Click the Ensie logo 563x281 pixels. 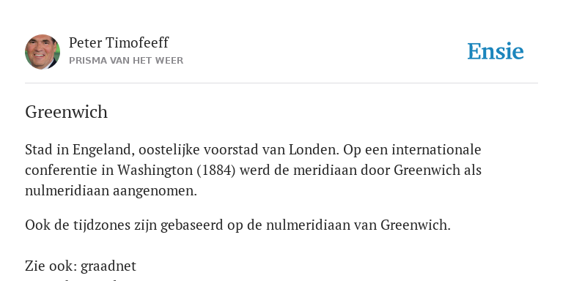(496, 51)
